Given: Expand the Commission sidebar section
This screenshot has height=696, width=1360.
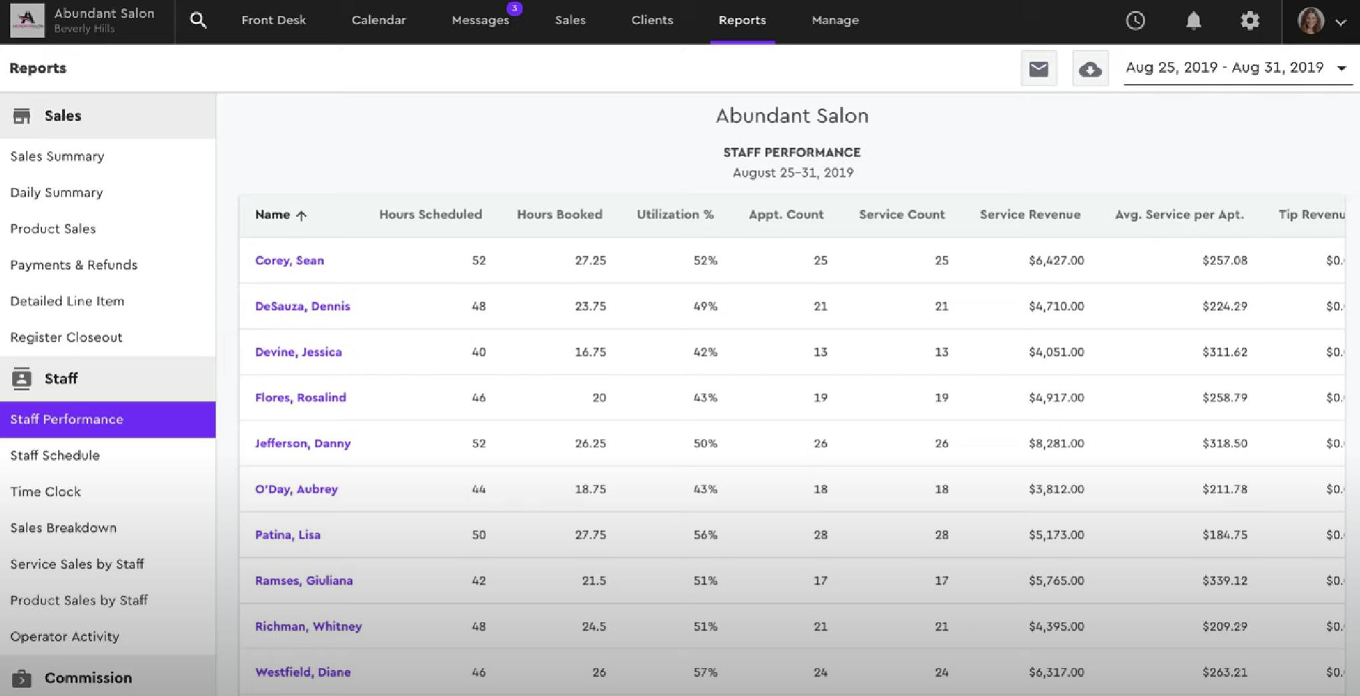Looking at the screenshot, I should [x=107, y=677].
